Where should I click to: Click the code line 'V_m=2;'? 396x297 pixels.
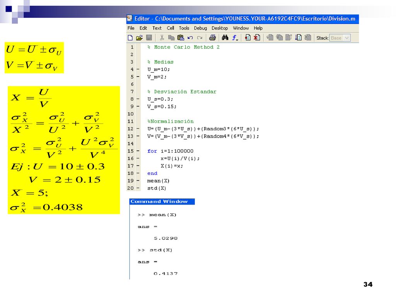[x=157, y=77]
